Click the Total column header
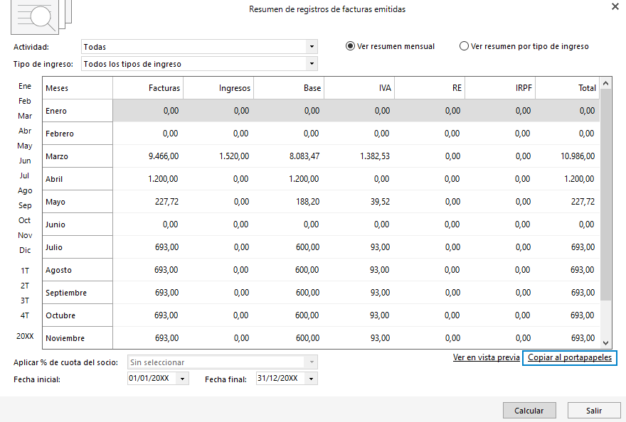 tap(587, 88)
